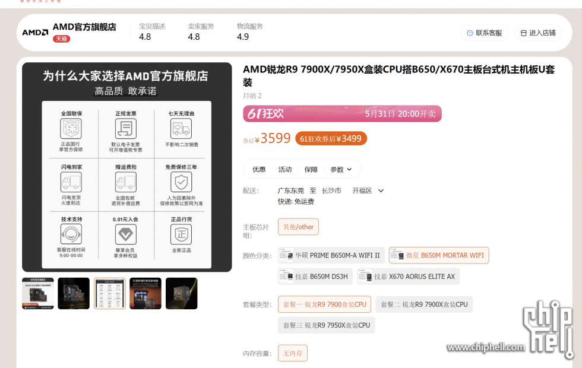Click the 物流服务 4.9 rating

click(x=250, y=32)
